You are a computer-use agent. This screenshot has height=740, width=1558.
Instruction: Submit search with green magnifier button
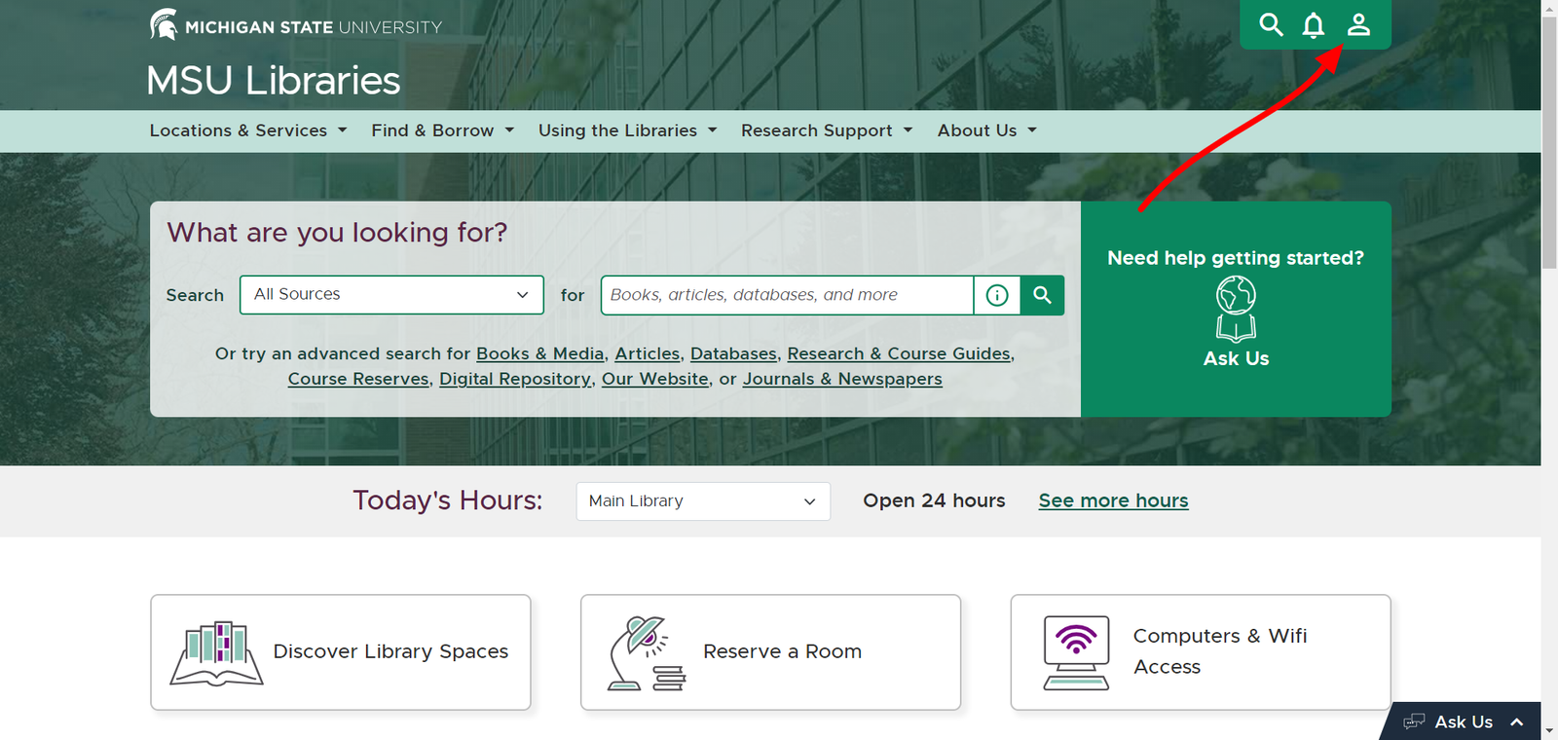(1042, 295)
